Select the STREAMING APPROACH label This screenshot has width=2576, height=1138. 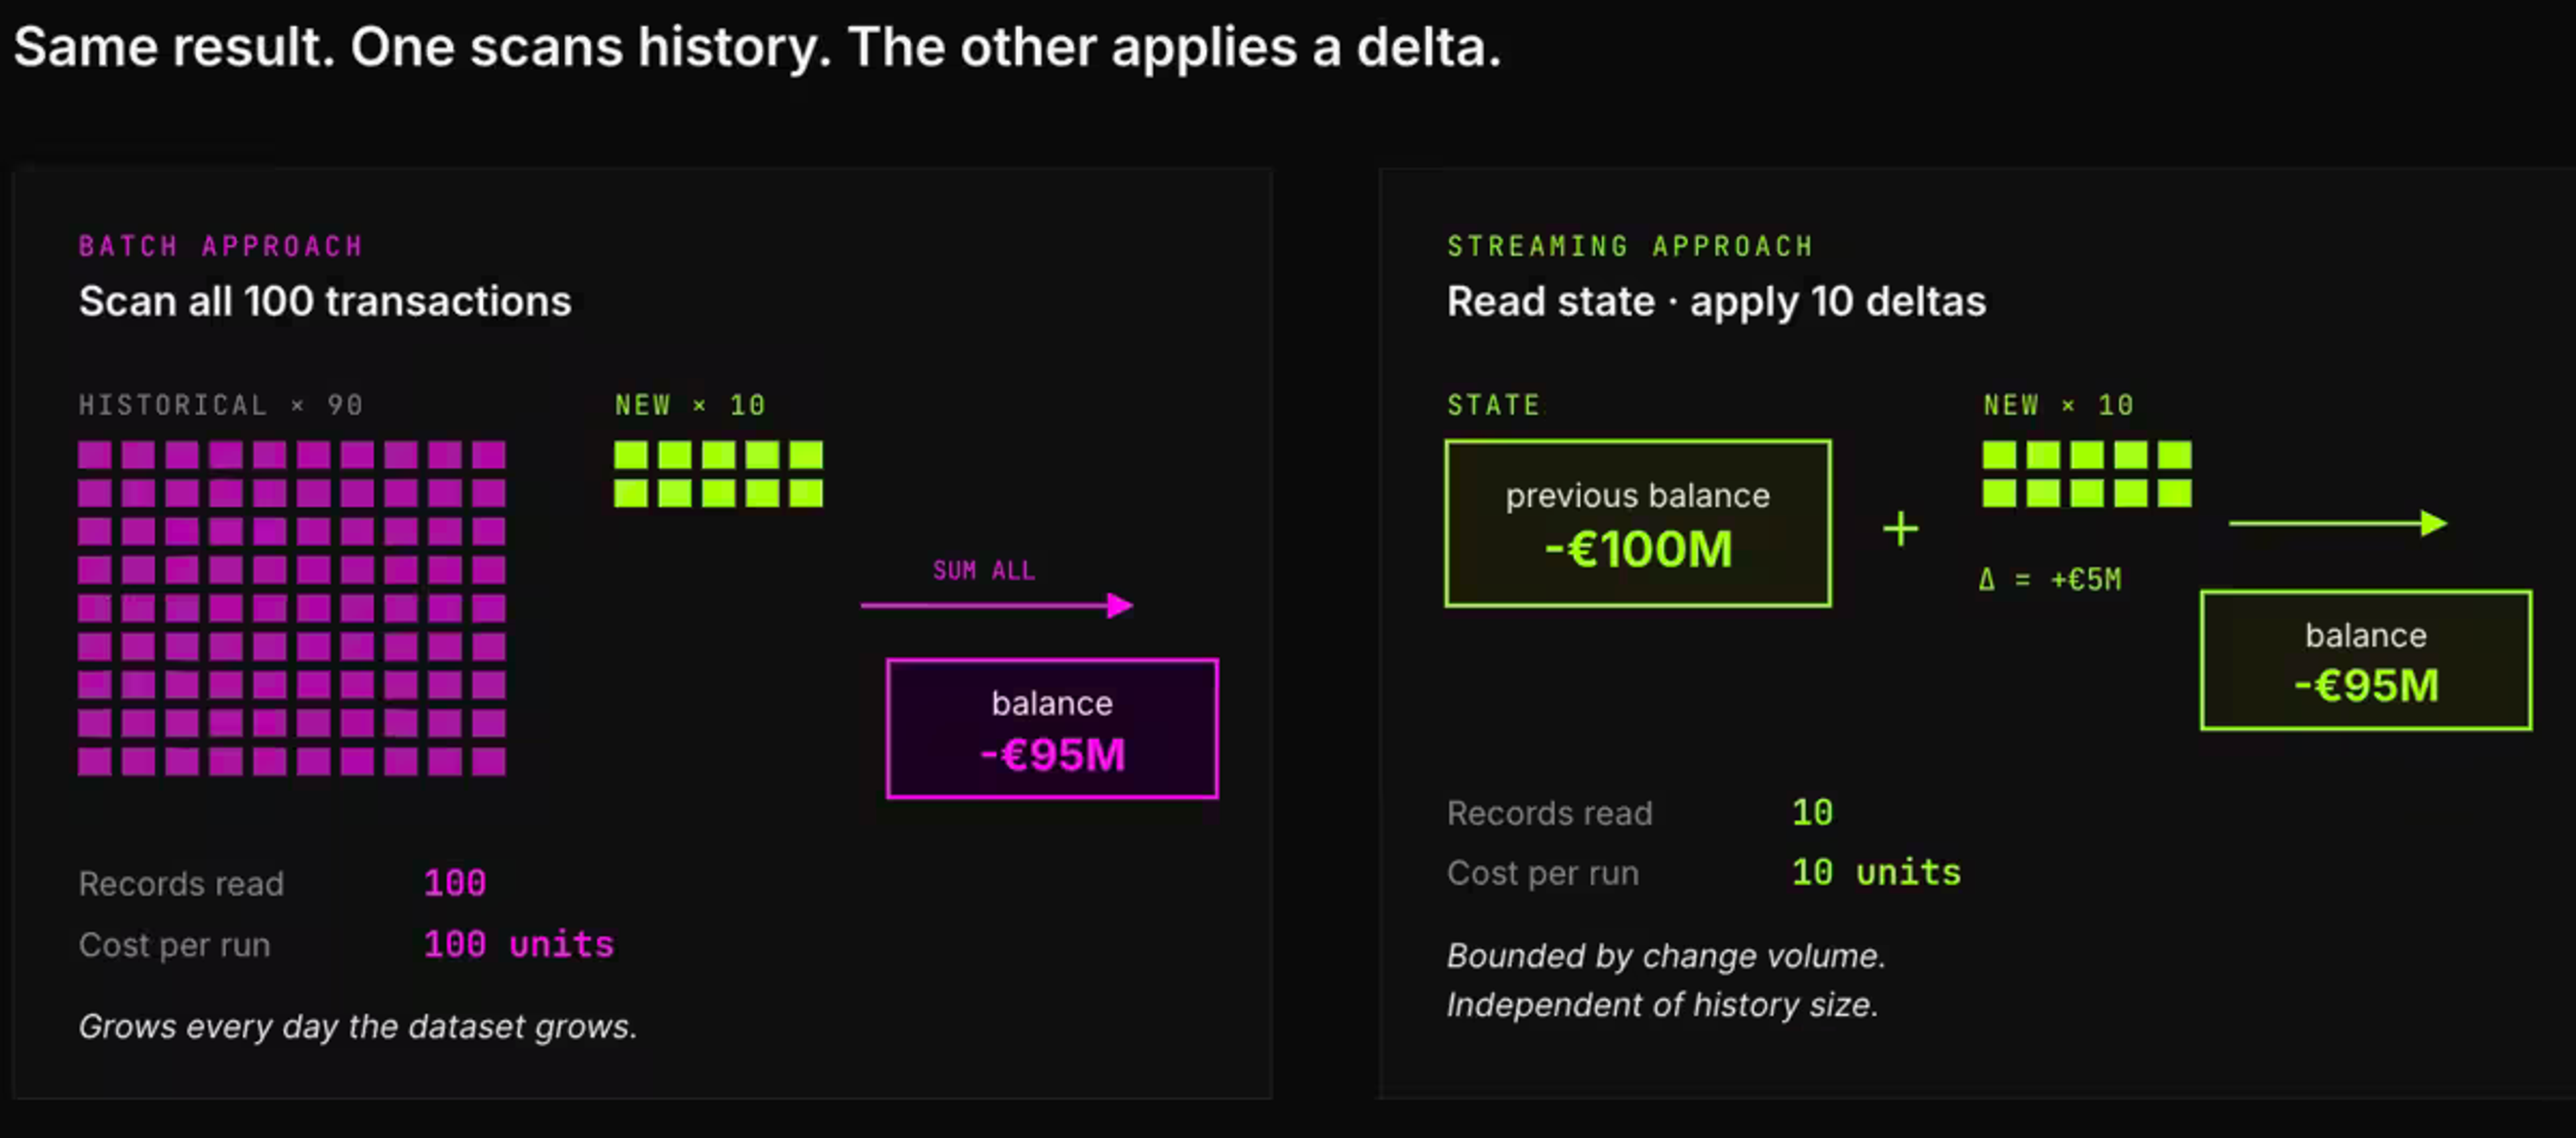[x=1630, y=246]
